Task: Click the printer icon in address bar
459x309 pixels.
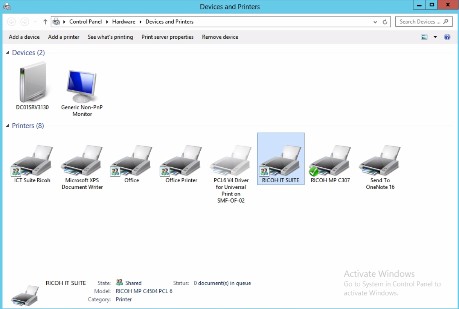Action: tap(56, 22)
